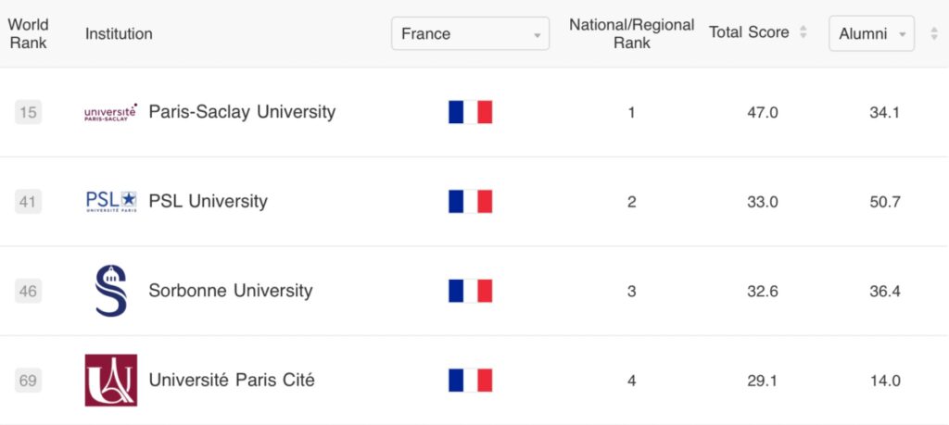
Task: Click the Total Score column header
Action: tap(749, 32)
